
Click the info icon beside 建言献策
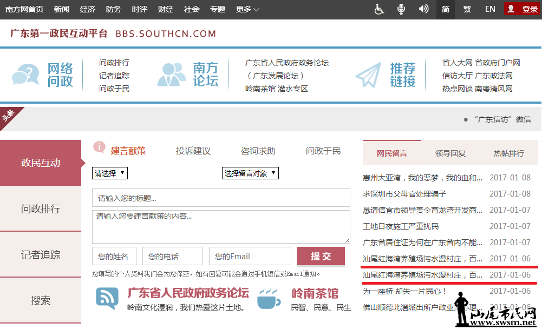click(99, 147)
